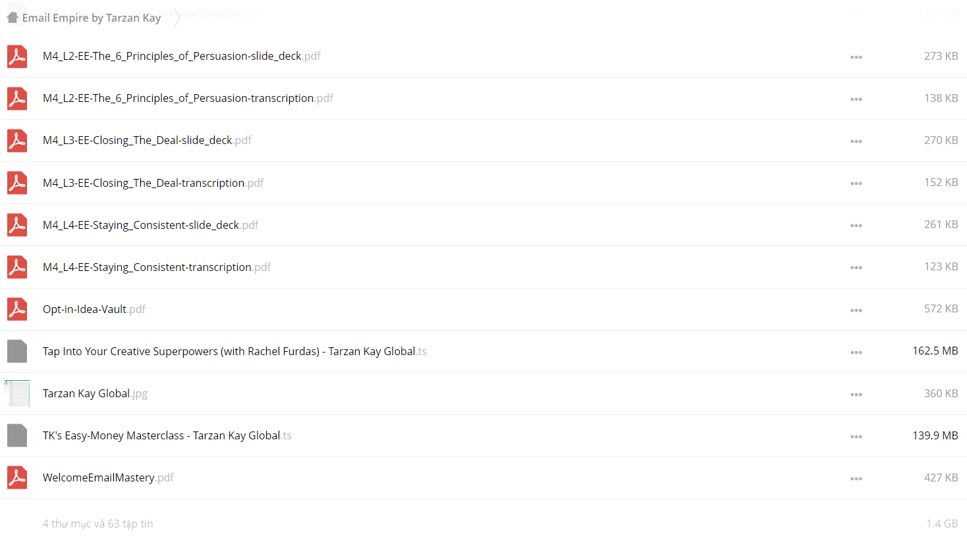Image resolution: width=967 pixels, height=538 pixels.
Task: Click the PDF icon for Closing_The_Deal-transcription
Action: pos(17,183)
